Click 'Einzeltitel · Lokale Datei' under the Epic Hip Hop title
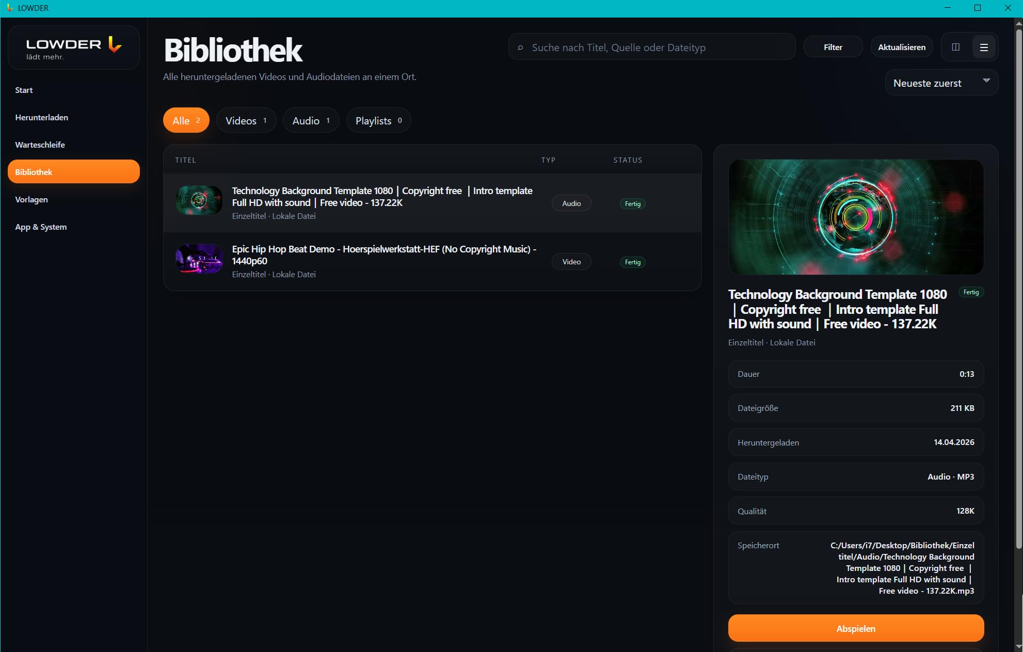Viewport: 1023px width, 652px height. (274, 274)
